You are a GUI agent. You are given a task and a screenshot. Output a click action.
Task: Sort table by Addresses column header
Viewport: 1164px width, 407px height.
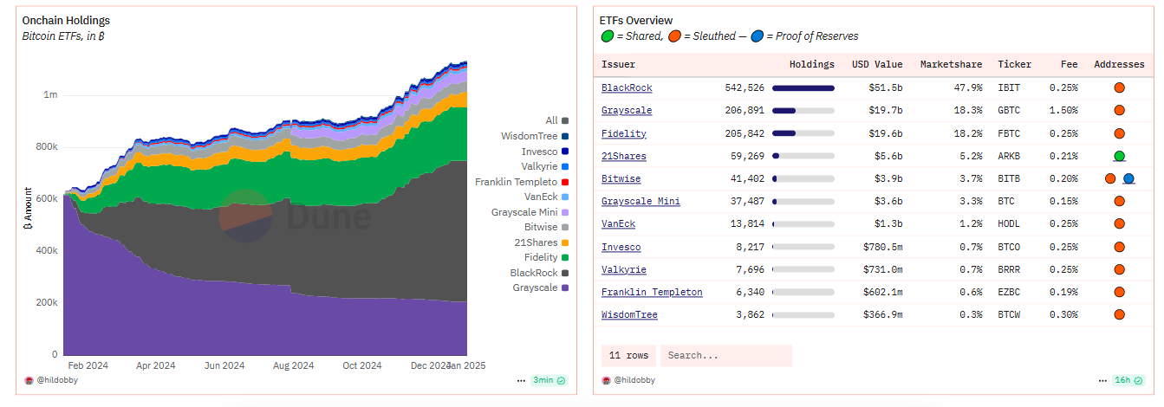click(x=1119, y=64)
